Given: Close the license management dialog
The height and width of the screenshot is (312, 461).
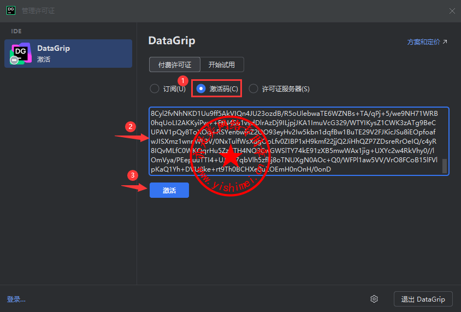Looking at the screenshot, I should coord(452,11).
